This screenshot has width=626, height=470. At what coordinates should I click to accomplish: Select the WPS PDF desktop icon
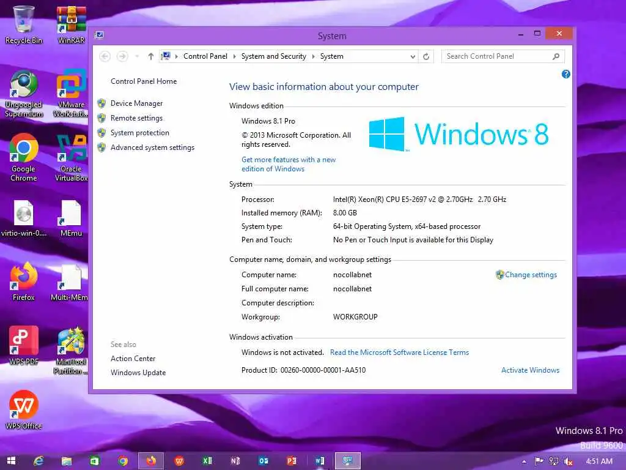coord(24,346)
